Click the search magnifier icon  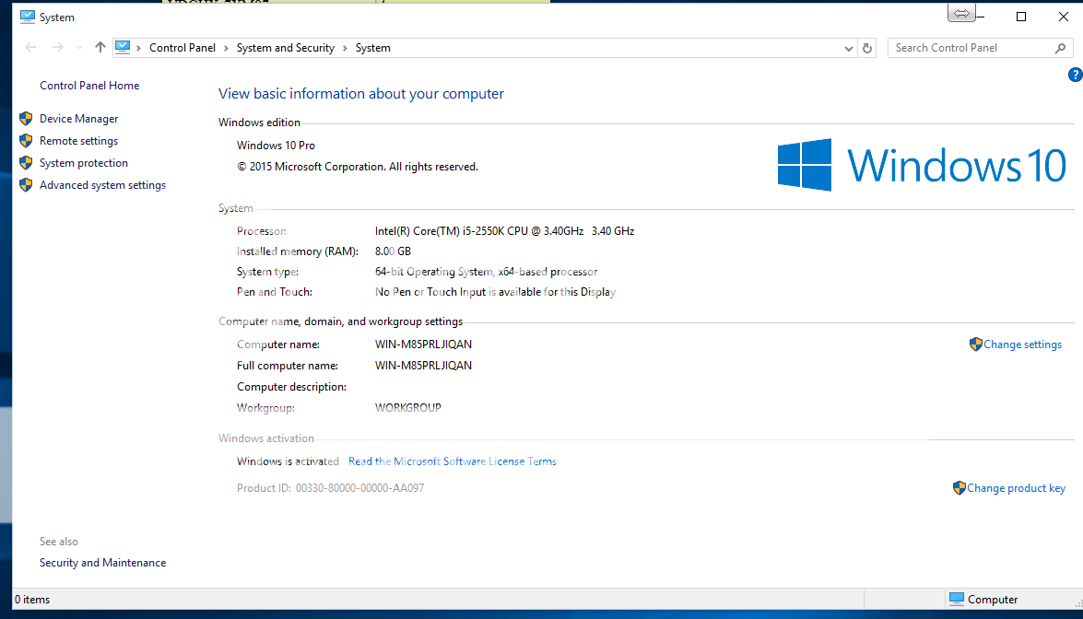(x=1060, y=48)
